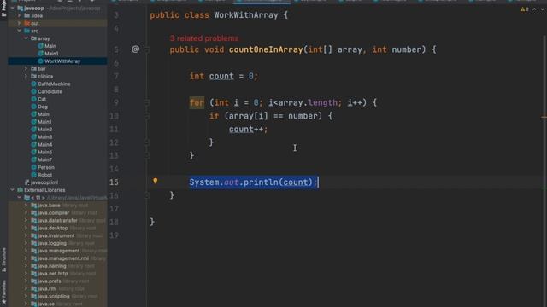The image size is (547, 307).
Task: Fold the for loop at line 9
Action: (147, 102)
